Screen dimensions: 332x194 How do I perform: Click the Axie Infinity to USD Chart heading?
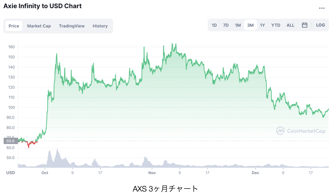[x=43, y=6]
